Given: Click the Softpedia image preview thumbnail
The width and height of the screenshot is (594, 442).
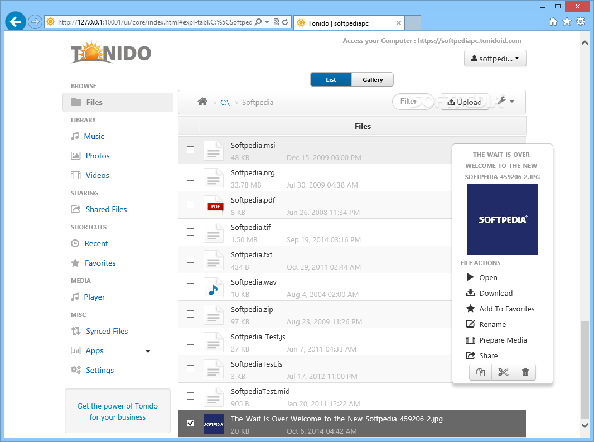Looking at the screenshot, I should pos(503,219).
